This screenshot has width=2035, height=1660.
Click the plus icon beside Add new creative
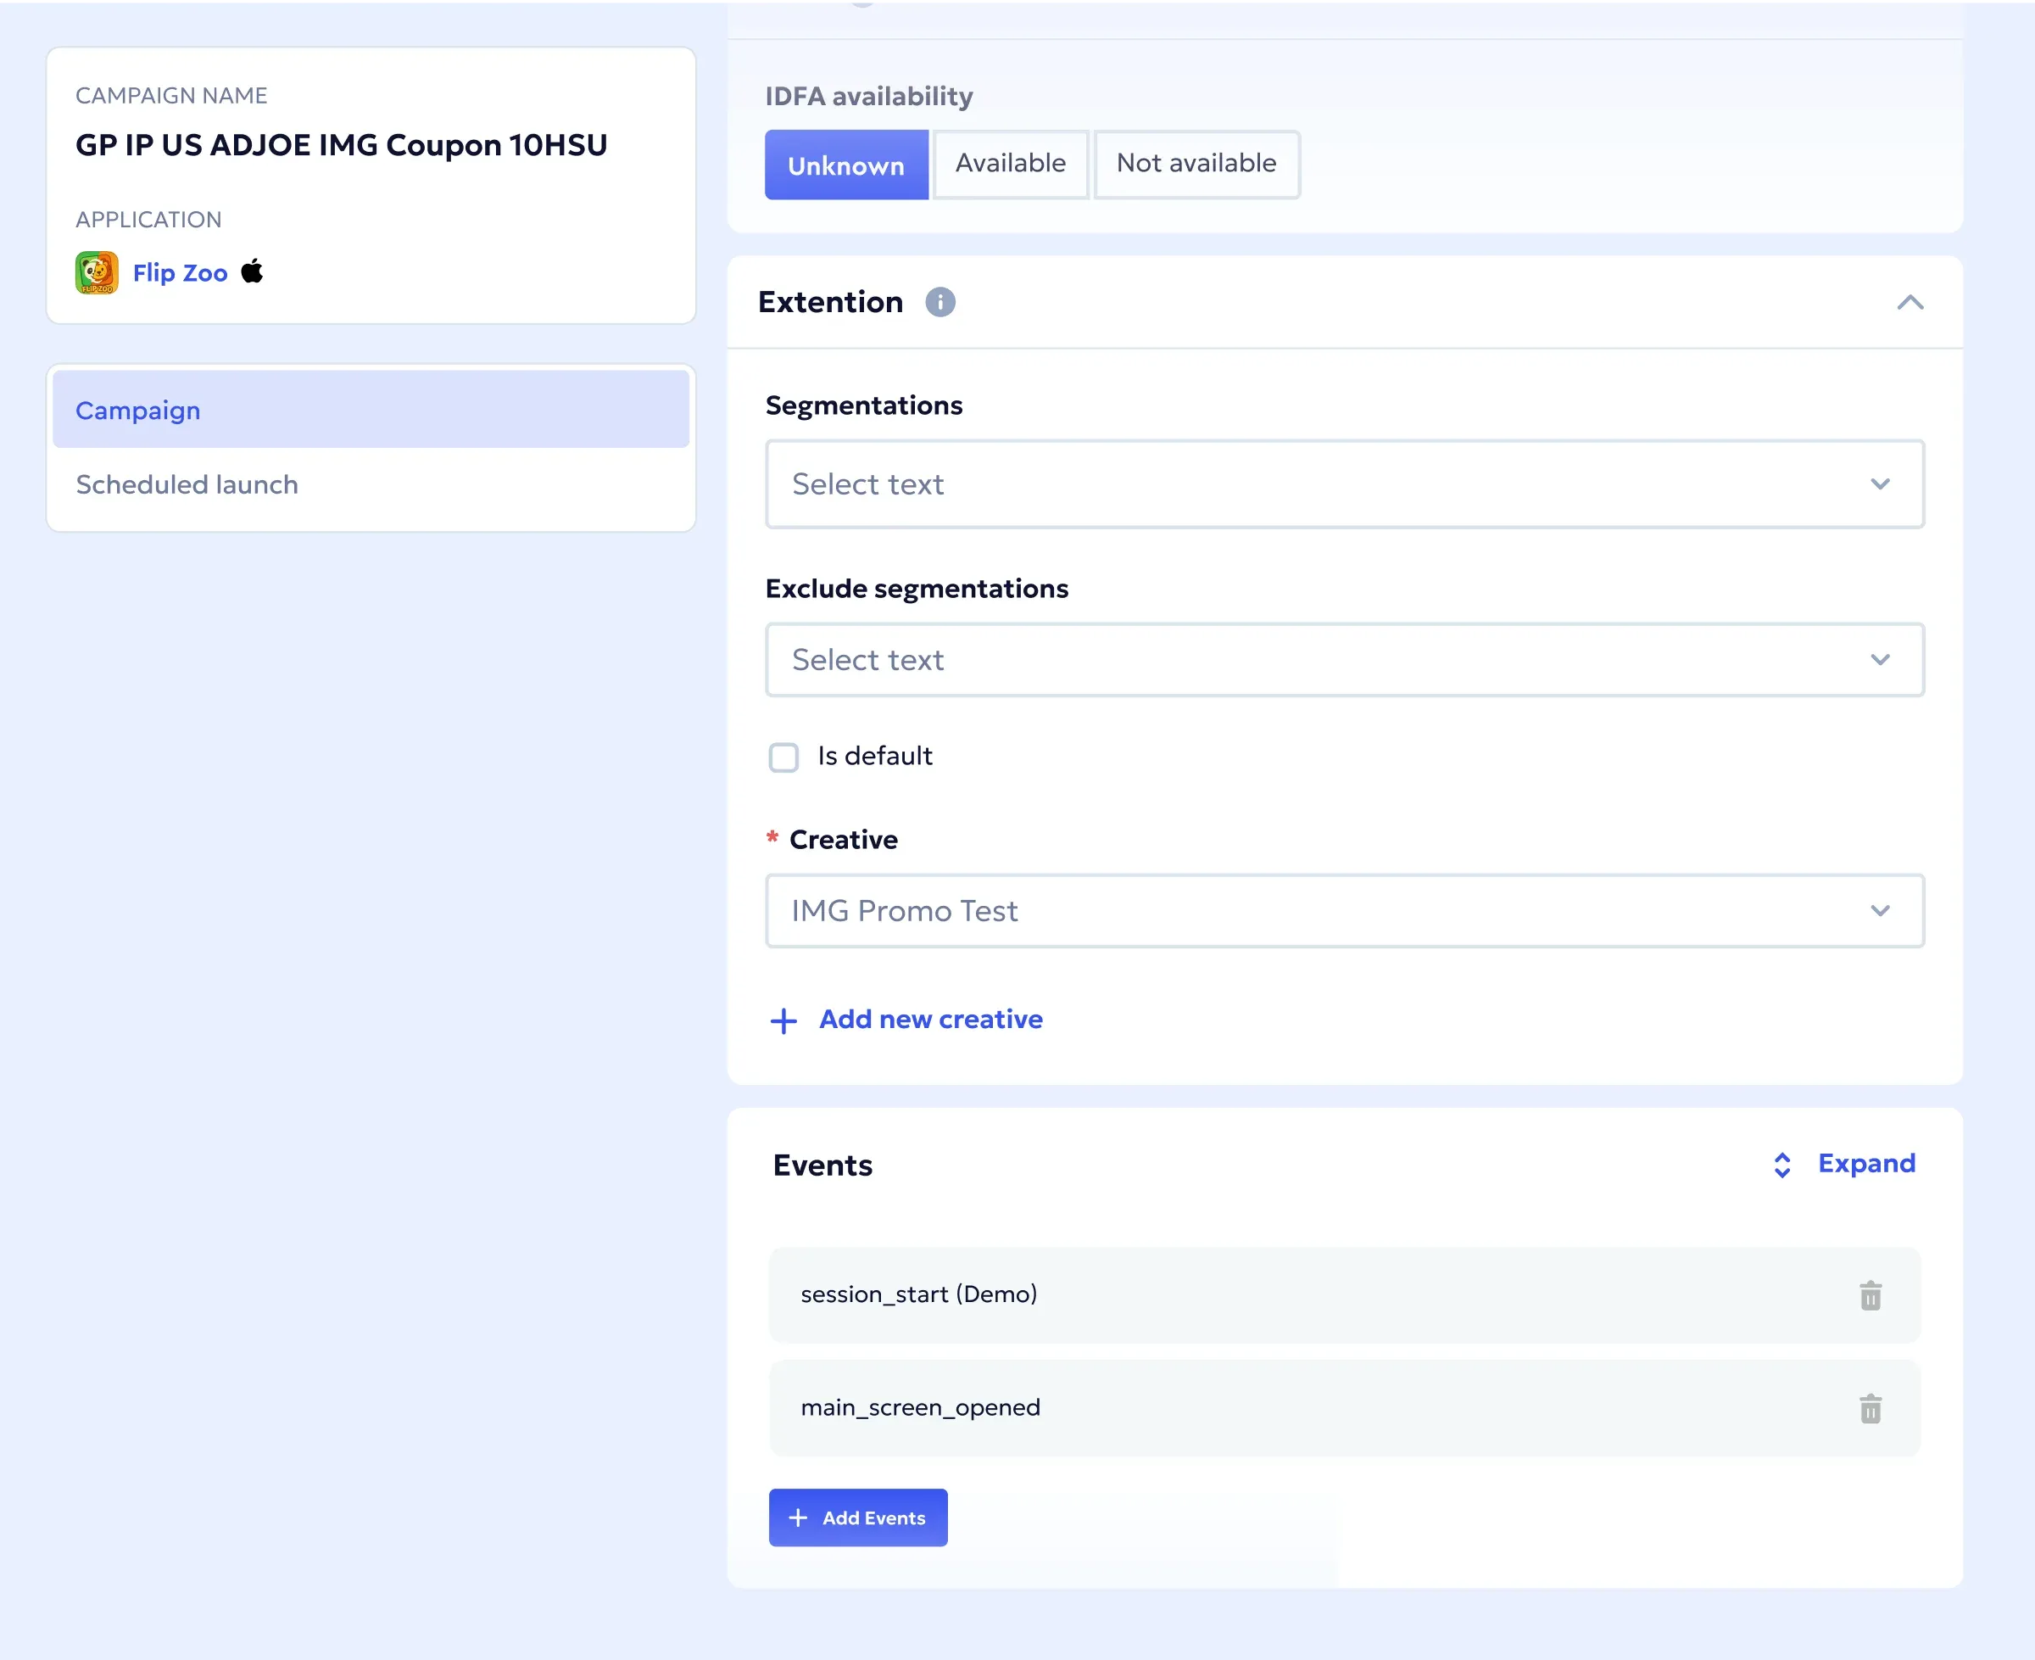pos(782,1020)
